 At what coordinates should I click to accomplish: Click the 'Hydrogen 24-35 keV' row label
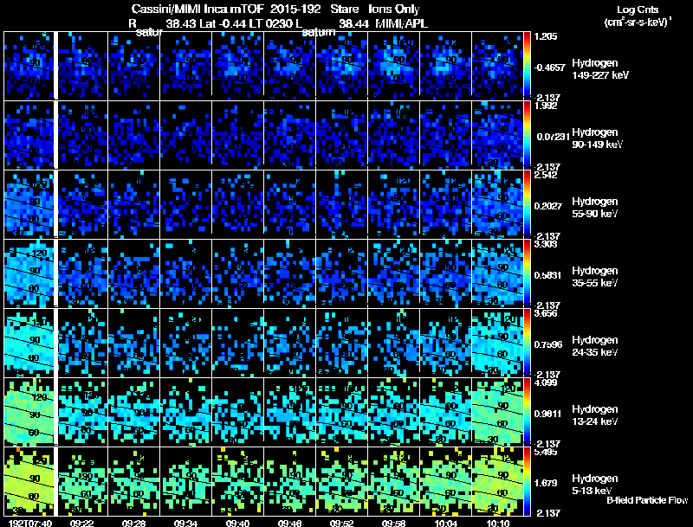tap(595, 346)
